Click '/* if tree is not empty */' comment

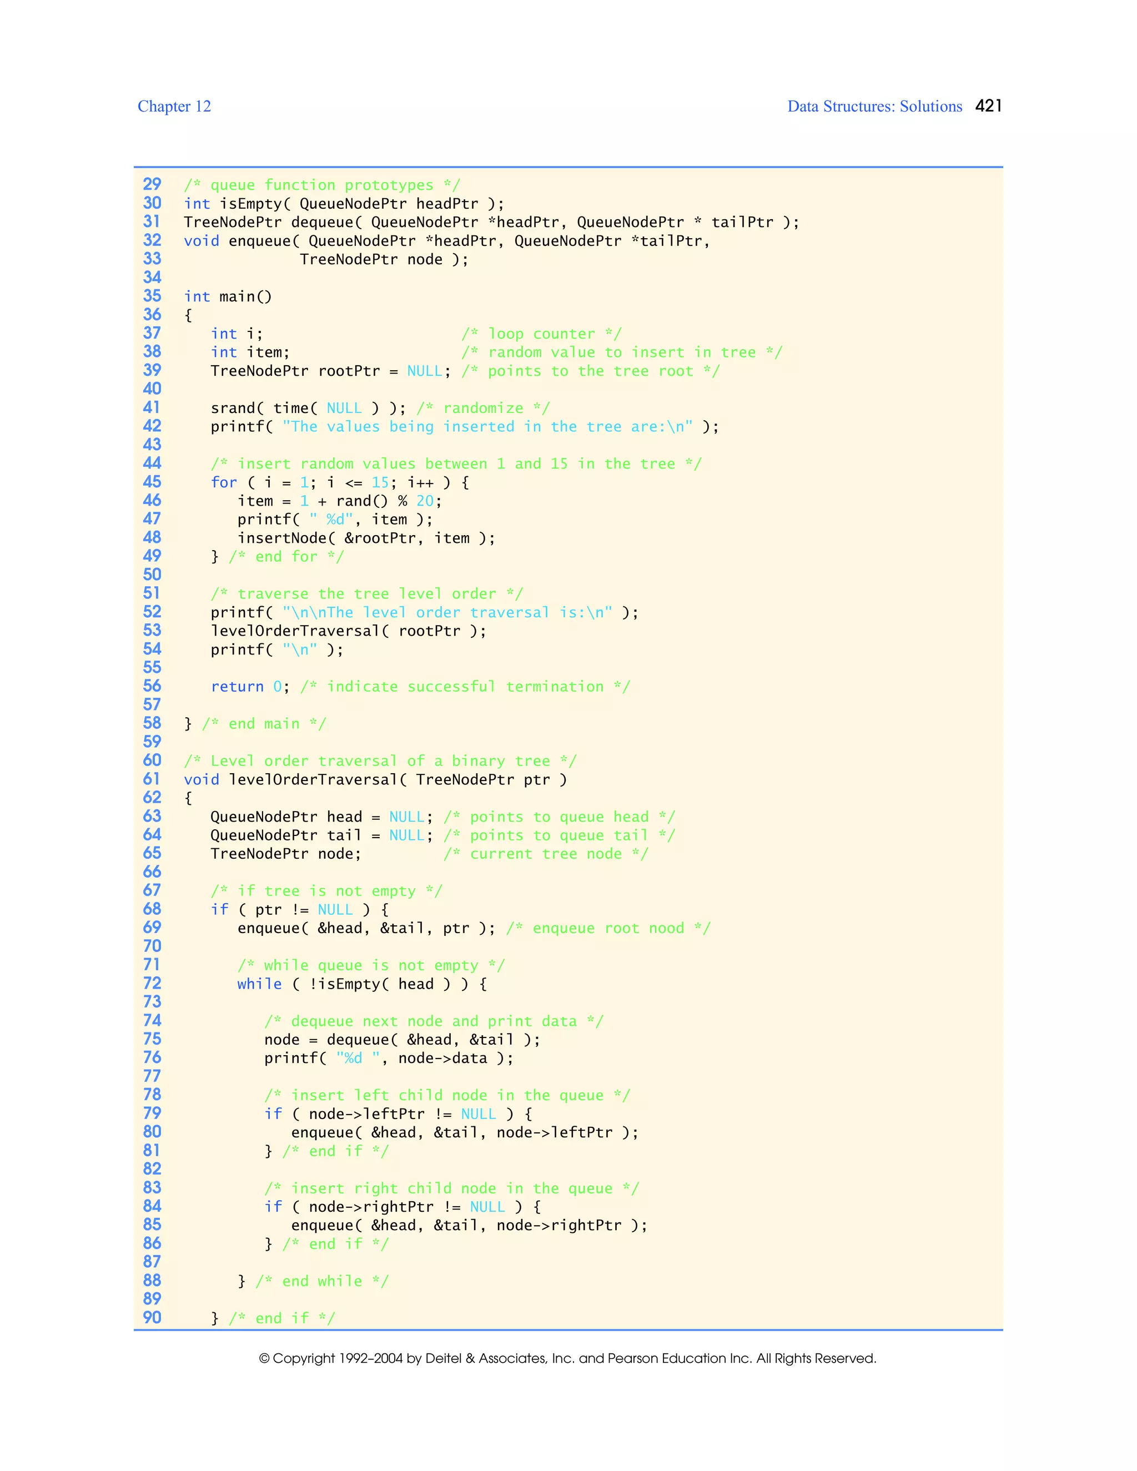point(326,891)
